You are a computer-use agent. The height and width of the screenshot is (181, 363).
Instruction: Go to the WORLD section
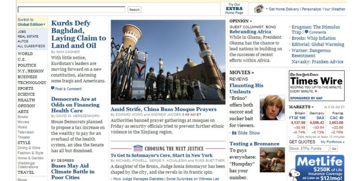tap(25, 54)
